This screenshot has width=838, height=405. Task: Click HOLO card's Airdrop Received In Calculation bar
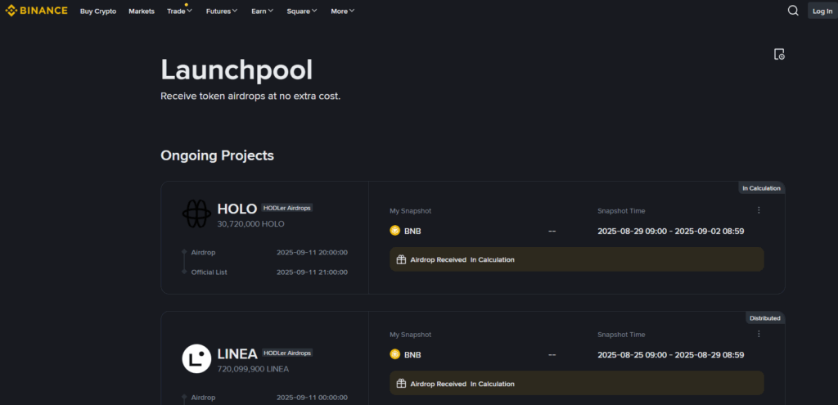click(x=577, y=259)
